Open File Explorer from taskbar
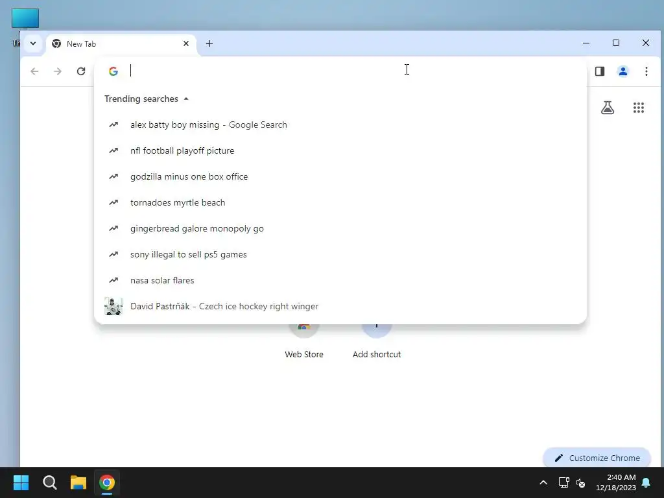 pos(78,482)
